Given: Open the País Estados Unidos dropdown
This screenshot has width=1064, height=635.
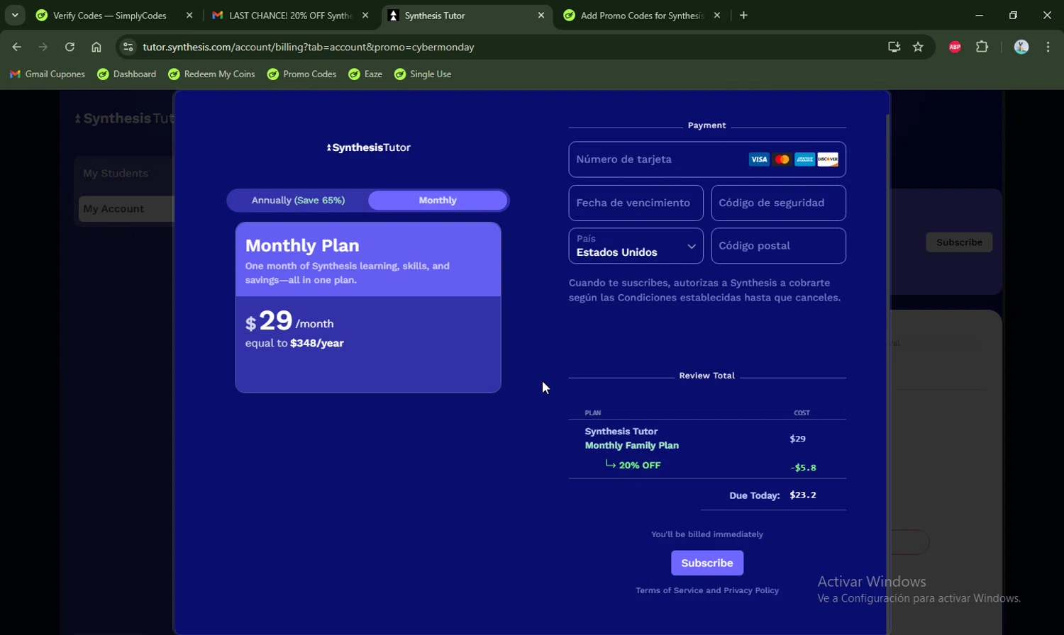Looking at the screenshot, I should pyautogui.click(x=636, y=245).
